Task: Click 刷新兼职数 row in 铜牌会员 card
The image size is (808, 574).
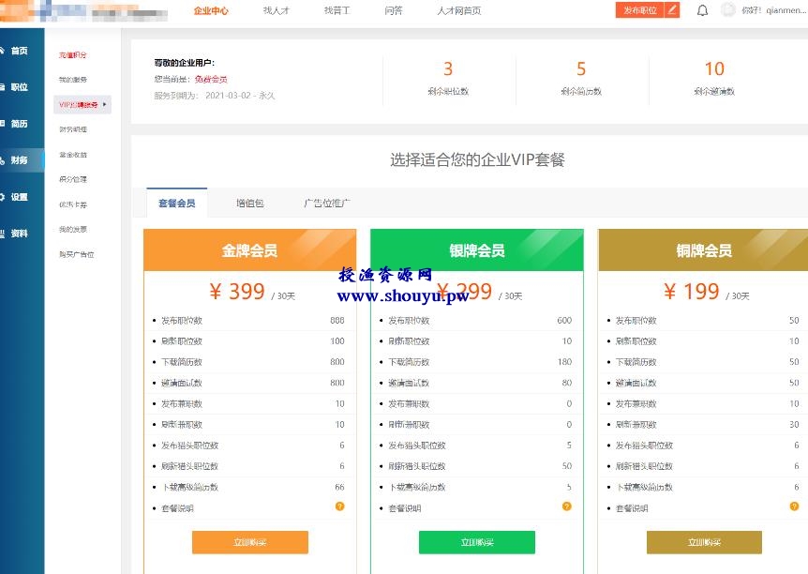Action: pos(704,425)
